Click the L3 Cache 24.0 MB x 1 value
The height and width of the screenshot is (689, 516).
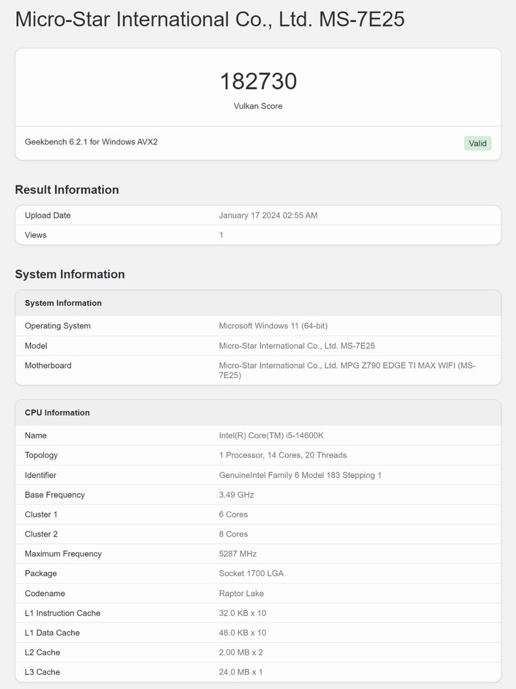[x=241, y=672]
